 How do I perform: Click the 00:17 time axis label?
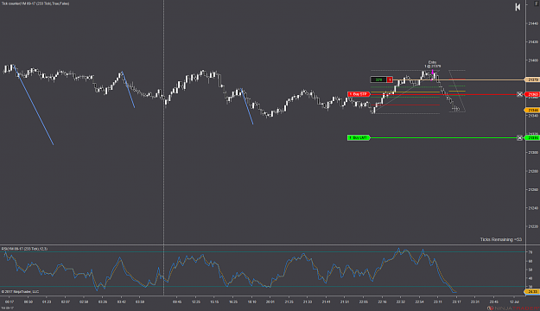[10, 302]
